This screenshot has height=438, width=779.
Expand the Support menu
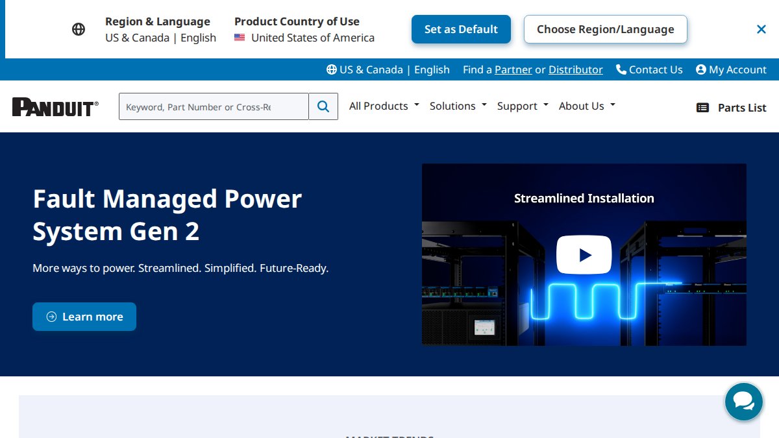pos(523,106)
